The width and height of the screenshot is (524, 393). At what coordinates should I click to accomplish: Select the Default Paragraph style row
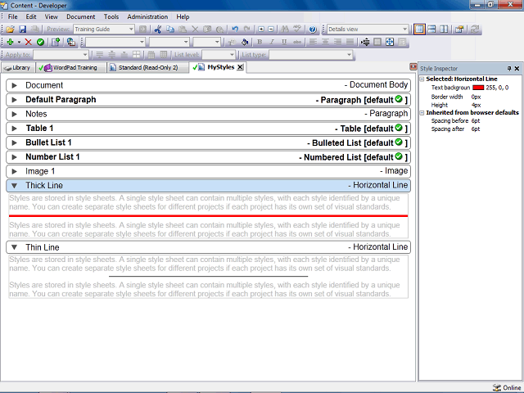click(208, 100)
